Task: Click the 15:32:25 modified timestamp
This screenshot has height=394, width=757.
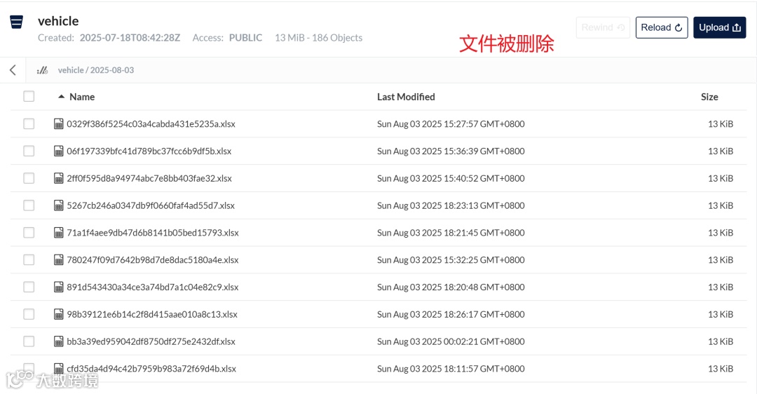Action: click(451, 260)
